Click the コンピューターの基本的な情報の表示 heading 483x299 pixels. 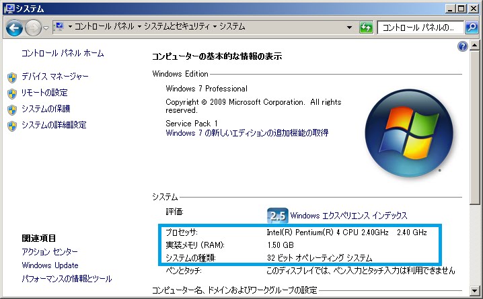[217, 56]
